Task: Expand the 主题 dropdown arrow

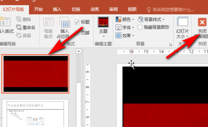Action: click(x=103, y=36)
